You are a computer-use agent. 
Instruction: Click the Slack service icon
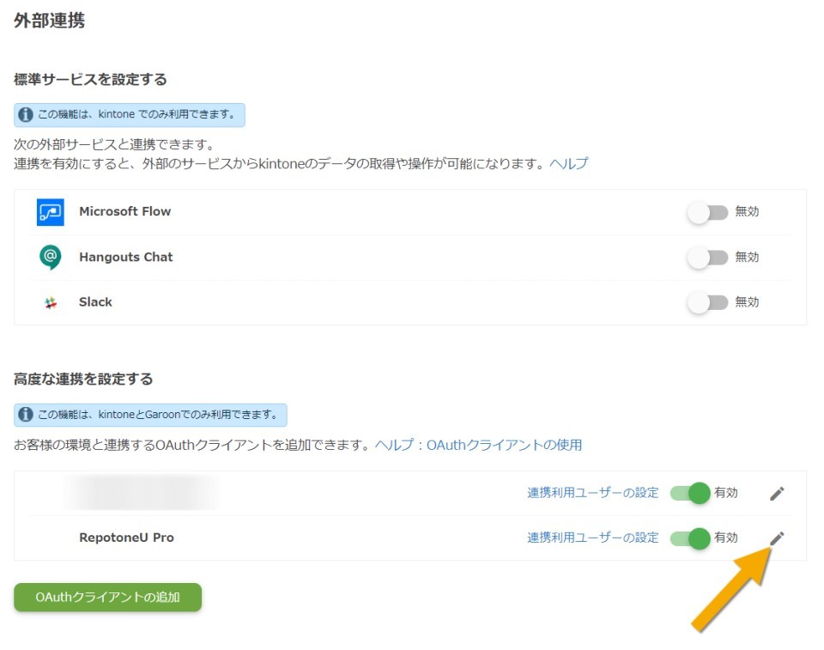51,302
